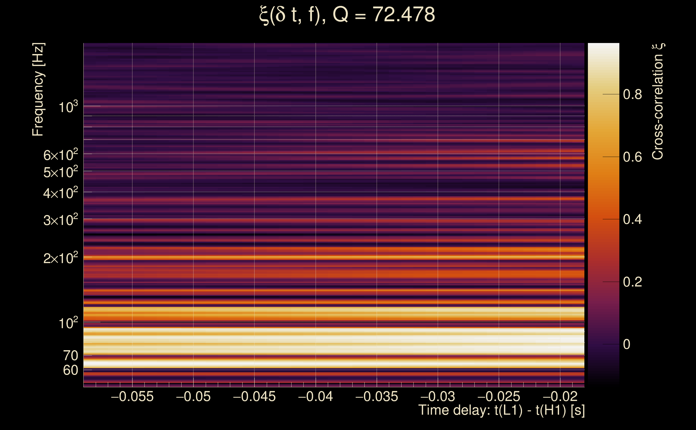
Task: Click the 4×10² frequency tick label
Action: (x=60, y=193)
